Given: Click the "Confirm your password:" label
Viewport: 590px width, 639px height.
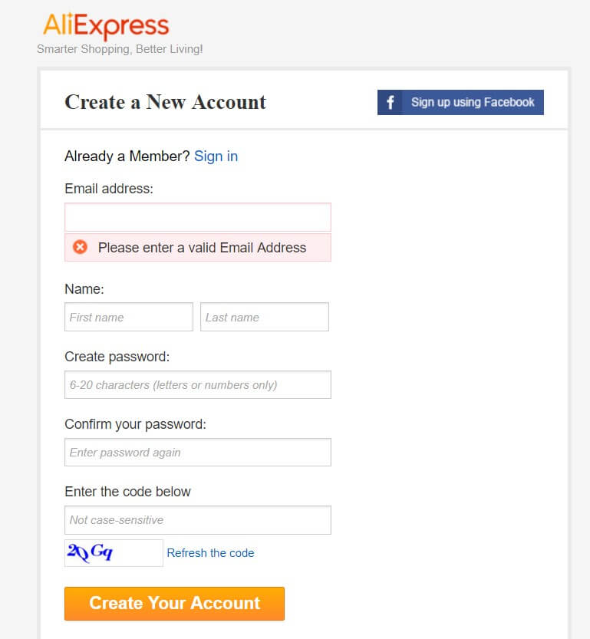Looking at the screenshot, I should click(136, 424).
